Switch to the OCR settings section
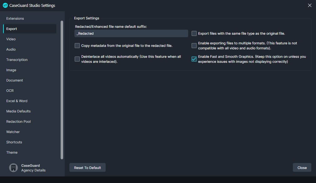 click(10, 91)
